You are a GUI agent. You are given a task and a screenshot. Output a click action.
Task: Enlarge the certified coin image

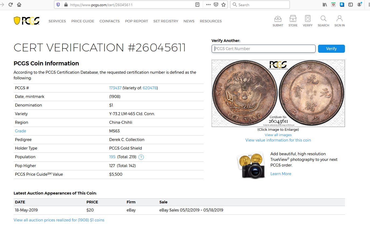278,93
